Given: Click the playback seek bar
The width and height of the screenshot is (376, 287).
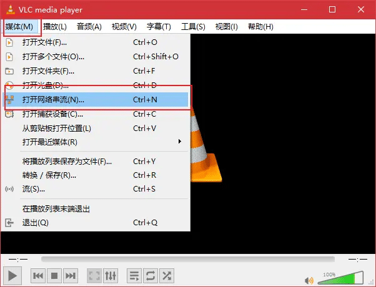Looking at the screenshot, I should tap(188, 259).
